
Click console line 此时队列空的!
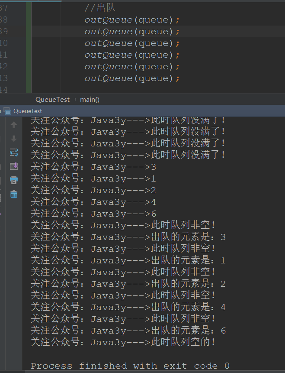tap(123, 342)
